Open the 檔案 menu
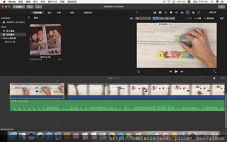Screen dimensions: 227x142 [20, 2]
